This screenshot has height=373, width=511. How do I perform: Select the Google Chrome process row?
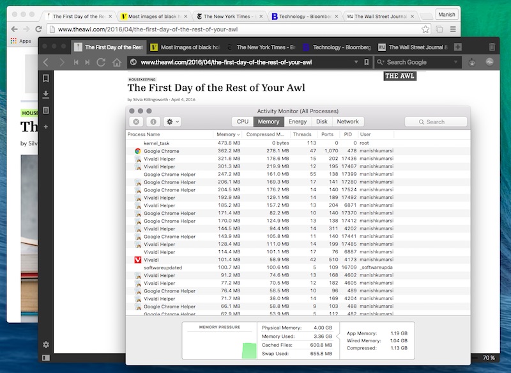click(298, 151)
